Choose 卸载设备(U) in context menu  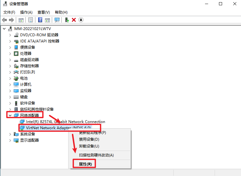[x=89, y=146]
